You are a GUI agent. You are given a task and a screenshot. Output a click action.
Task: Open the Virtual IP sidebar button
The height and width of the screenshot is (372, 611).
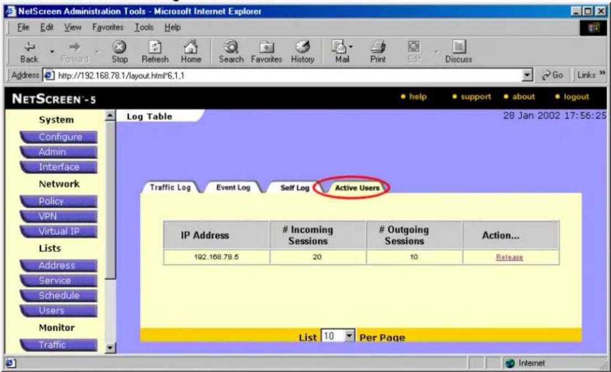(59, 231)
